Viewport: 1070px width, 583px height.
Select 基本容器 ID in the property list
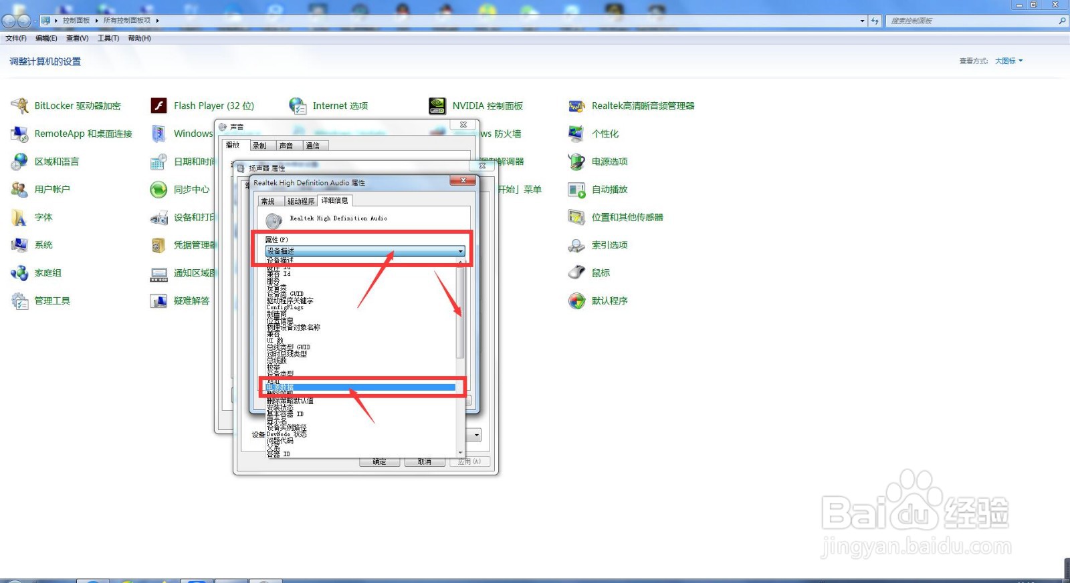[360, 414]
